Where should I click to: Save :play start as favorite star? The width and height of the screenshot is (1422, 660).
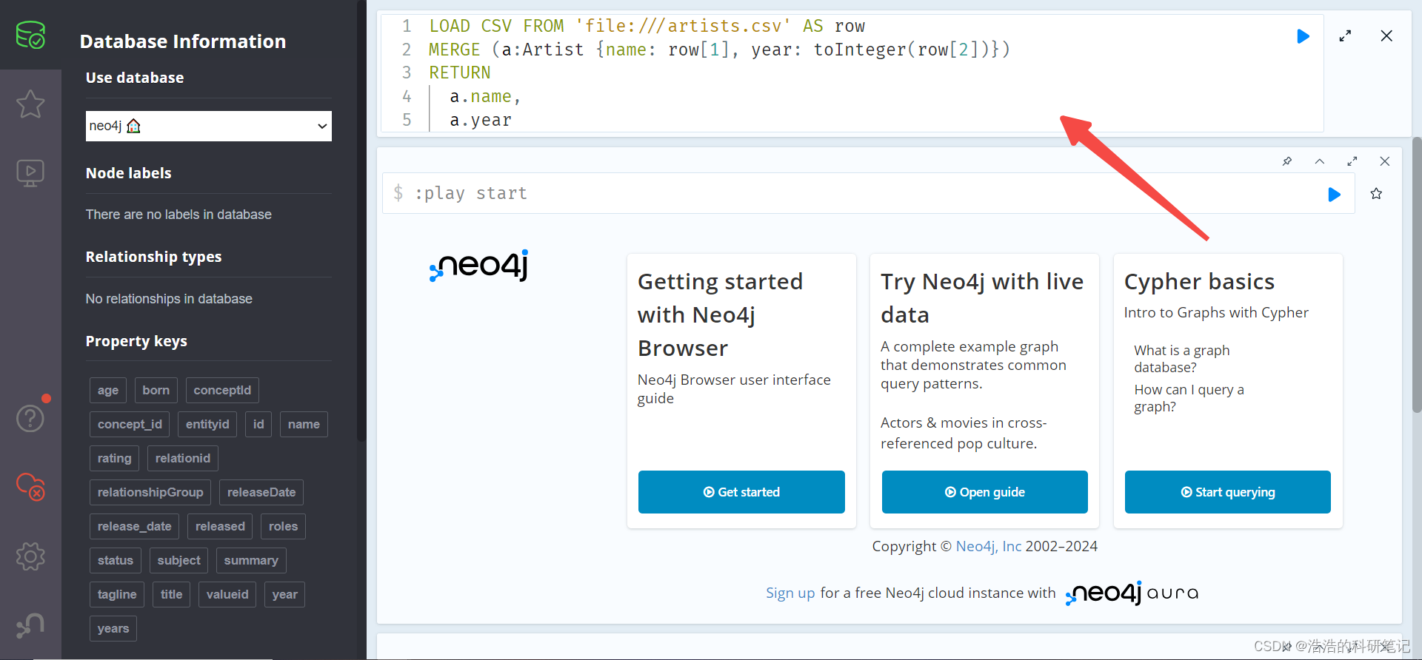(1376, 194)
